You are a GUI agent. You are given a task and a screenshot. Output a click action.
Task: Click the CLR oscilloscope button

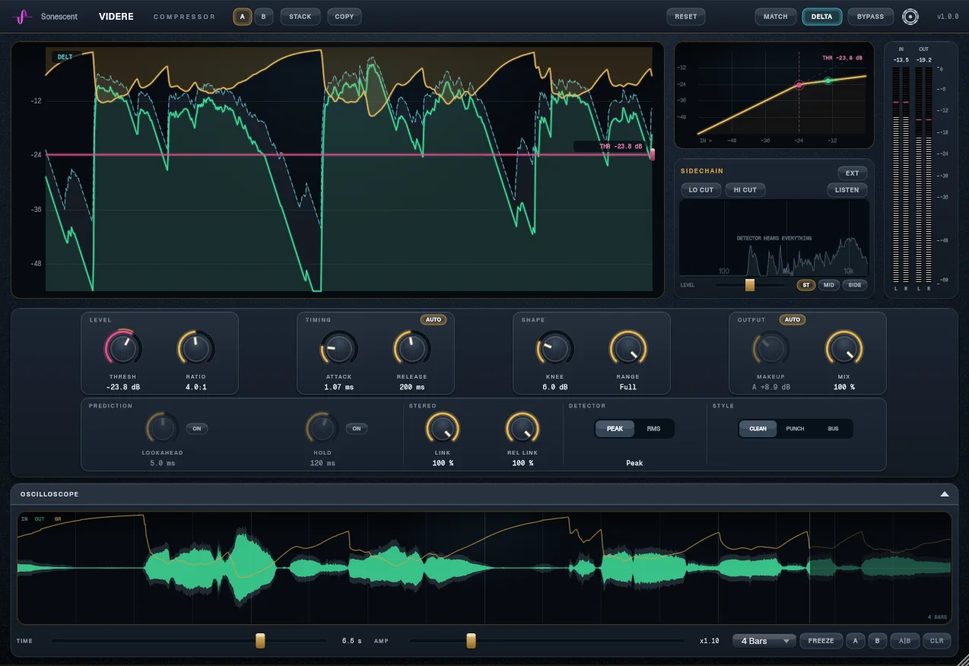click(x=936, y=641)
